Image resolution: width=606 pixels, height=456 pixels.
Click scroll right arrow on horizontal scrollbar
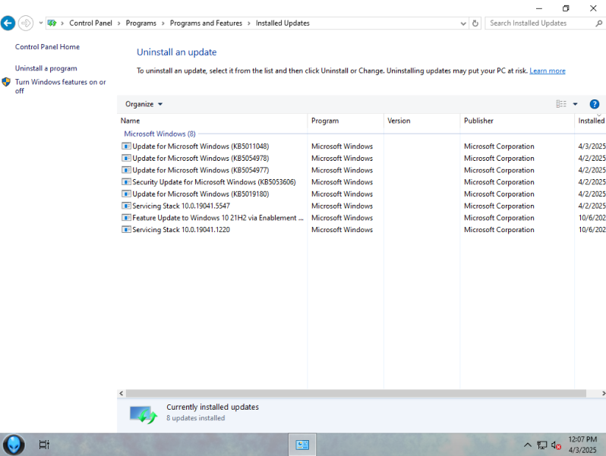(602, 394)
